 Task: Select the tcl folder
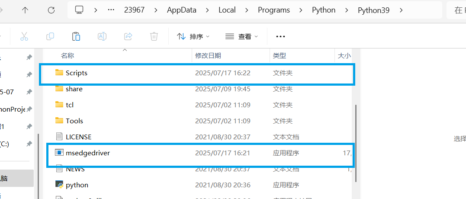198,105
